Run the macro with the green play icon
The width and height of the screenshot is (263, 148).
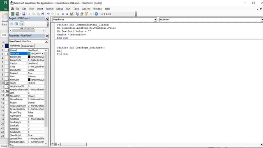[58, 14]
